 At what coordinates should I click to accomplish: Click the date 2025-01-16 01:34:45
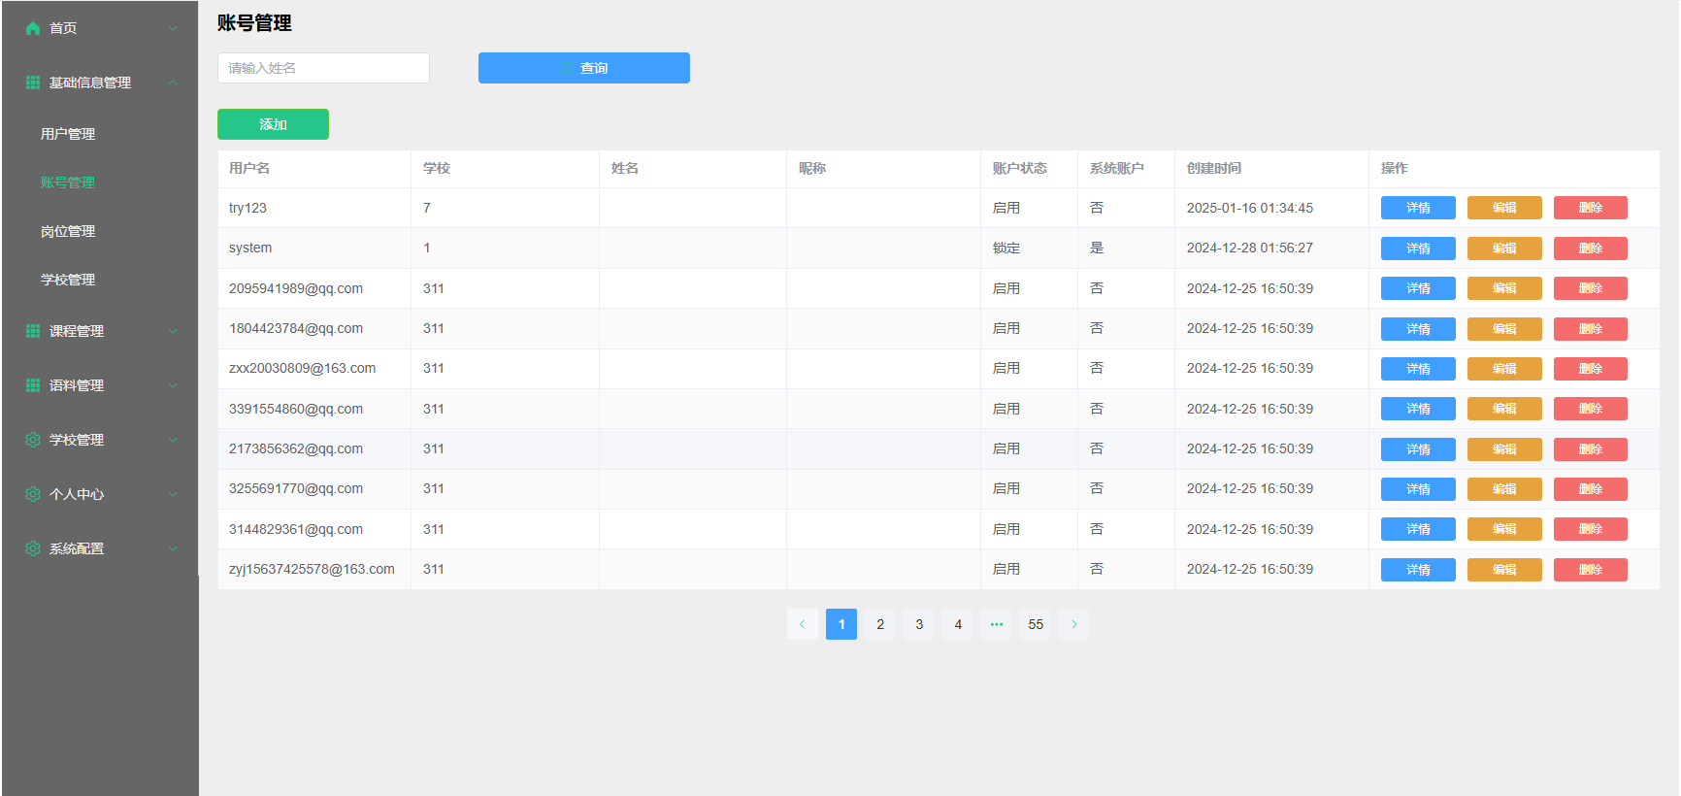click(x=1250, y=208)
